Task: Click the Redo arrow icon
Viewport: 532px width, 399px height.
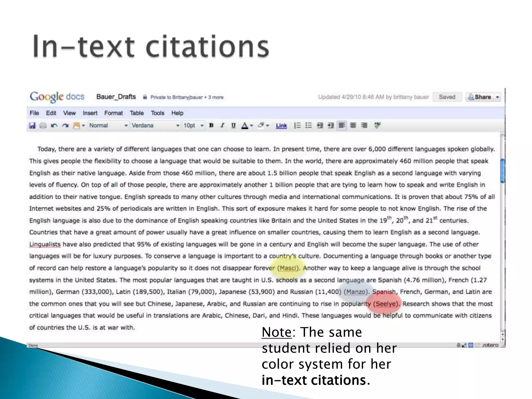Action: (x=65, y=126)
